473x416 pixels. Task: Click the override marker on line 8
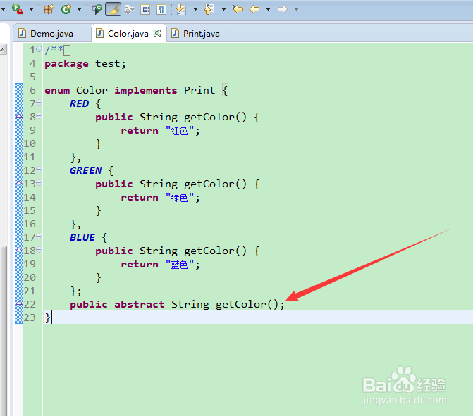click(19, 116)
